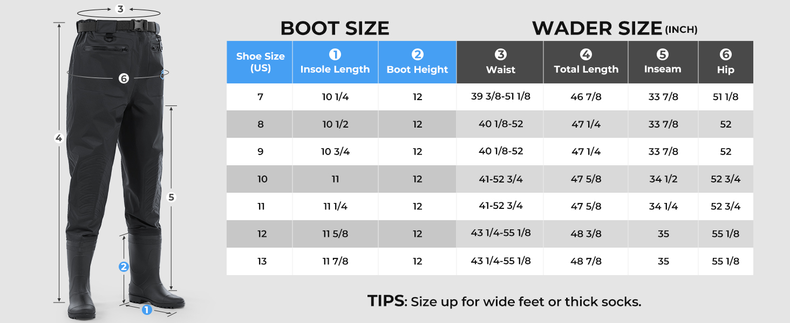Click the BOOT SIZE heading
Screen dimensions: 790x323
coord(335,29)
